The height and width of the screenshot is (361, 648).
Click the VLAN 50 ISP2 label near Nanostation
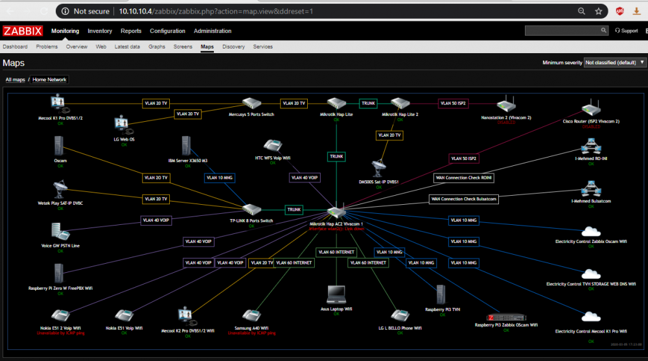(x=453, y=104)
